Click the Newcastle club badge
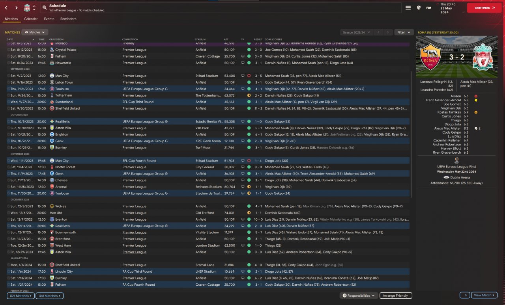Viewport: 505px width, 305px height. [x=52, y=63]
